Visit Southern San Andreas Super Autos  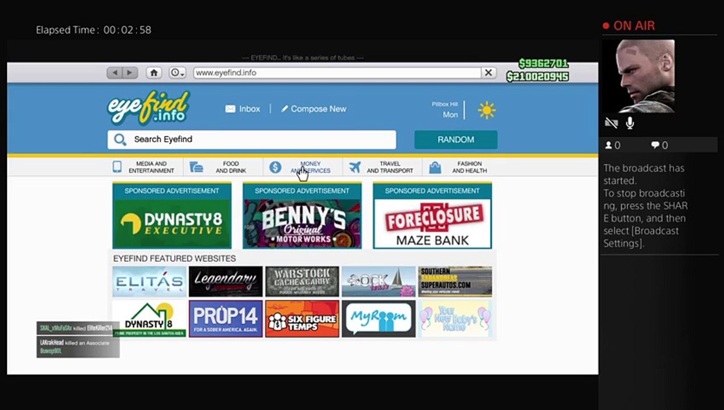coord(455,281)
